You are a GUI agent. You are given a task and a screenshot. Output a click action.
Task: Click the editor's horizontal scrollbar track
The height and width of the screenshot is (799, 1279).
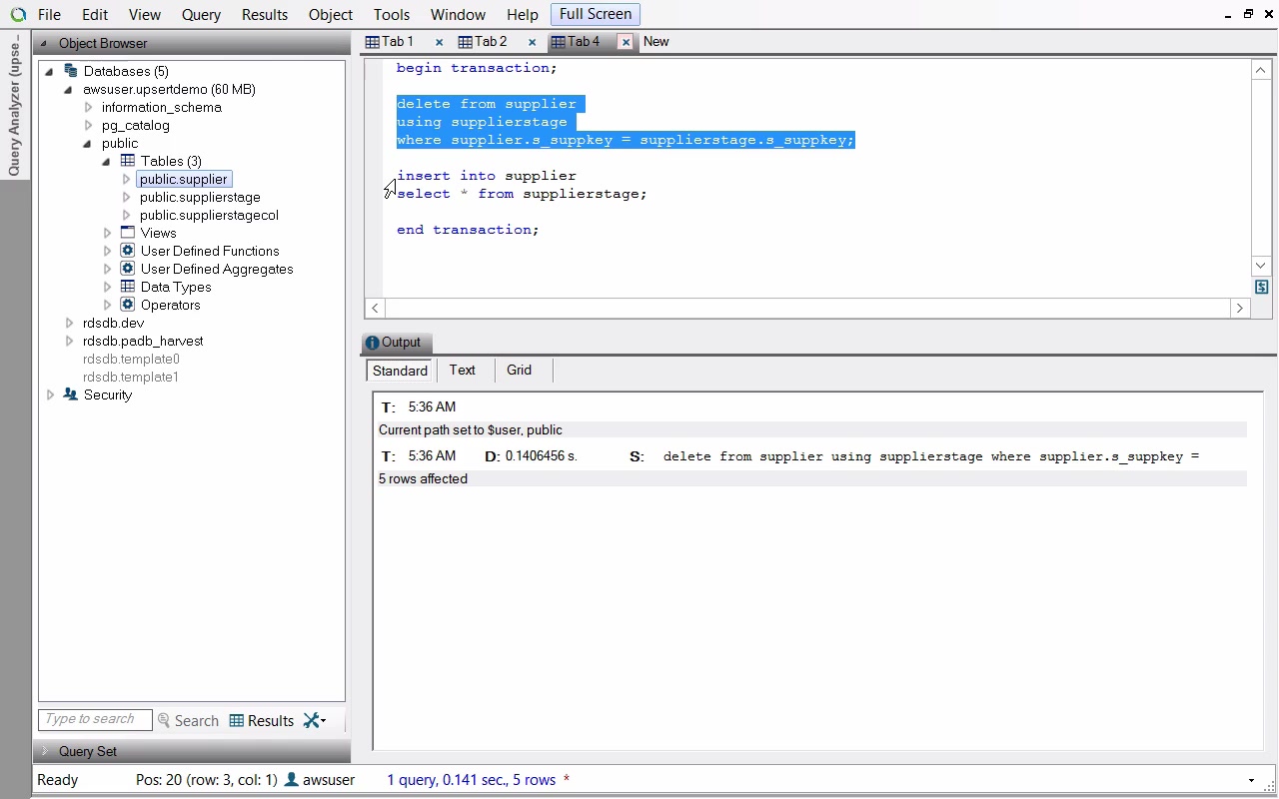pos(807,309)
